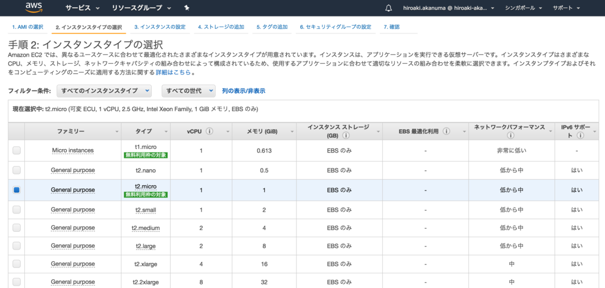This screenshot has height=288, width=605.
Task: Click General purpose in t2.large row
Action: click(73, 245)
